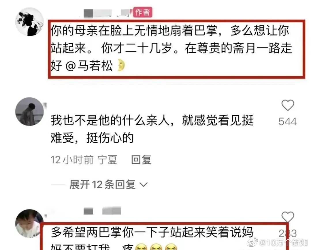Like the comment with 283 likes
Image resolution: width=311 pixels, height=250 pixels.
(x=288, y=217)
